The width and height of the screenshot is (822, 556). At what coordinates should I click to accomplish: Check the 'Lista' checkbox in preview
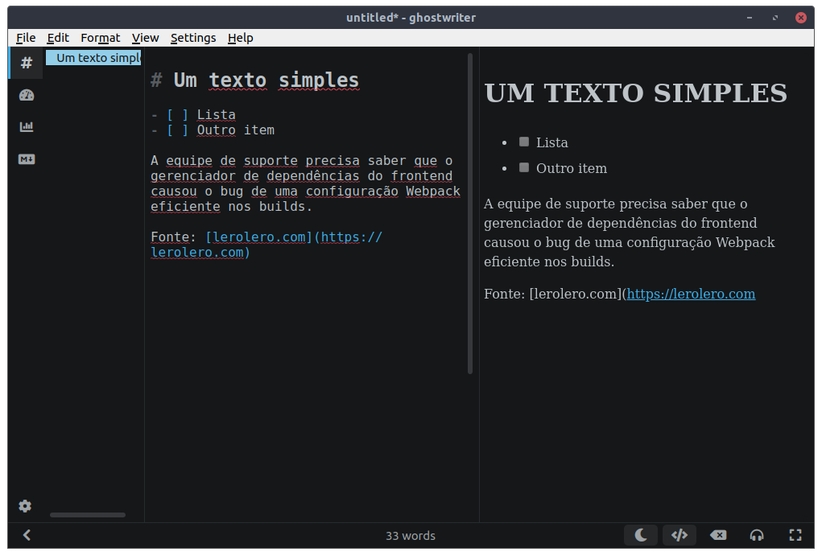[524, 142]
